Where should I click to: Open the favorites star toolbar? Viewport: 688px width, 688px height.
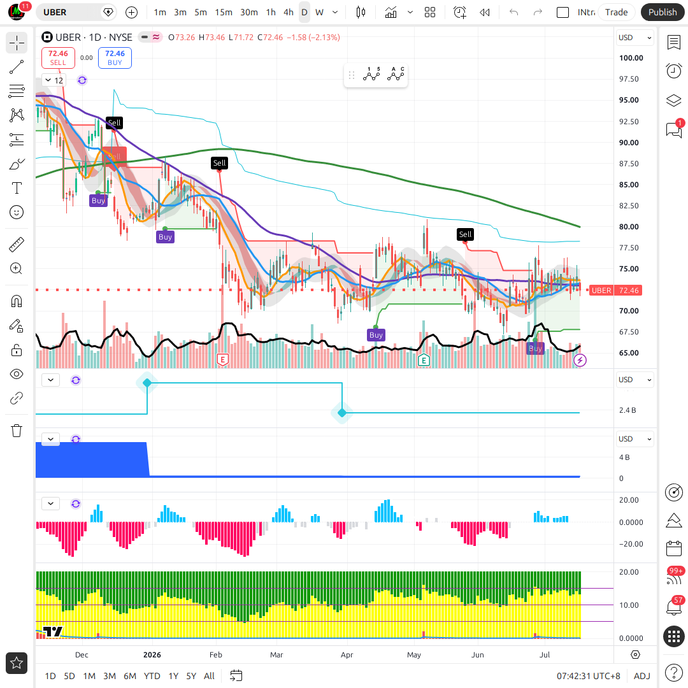click(17, 663)
